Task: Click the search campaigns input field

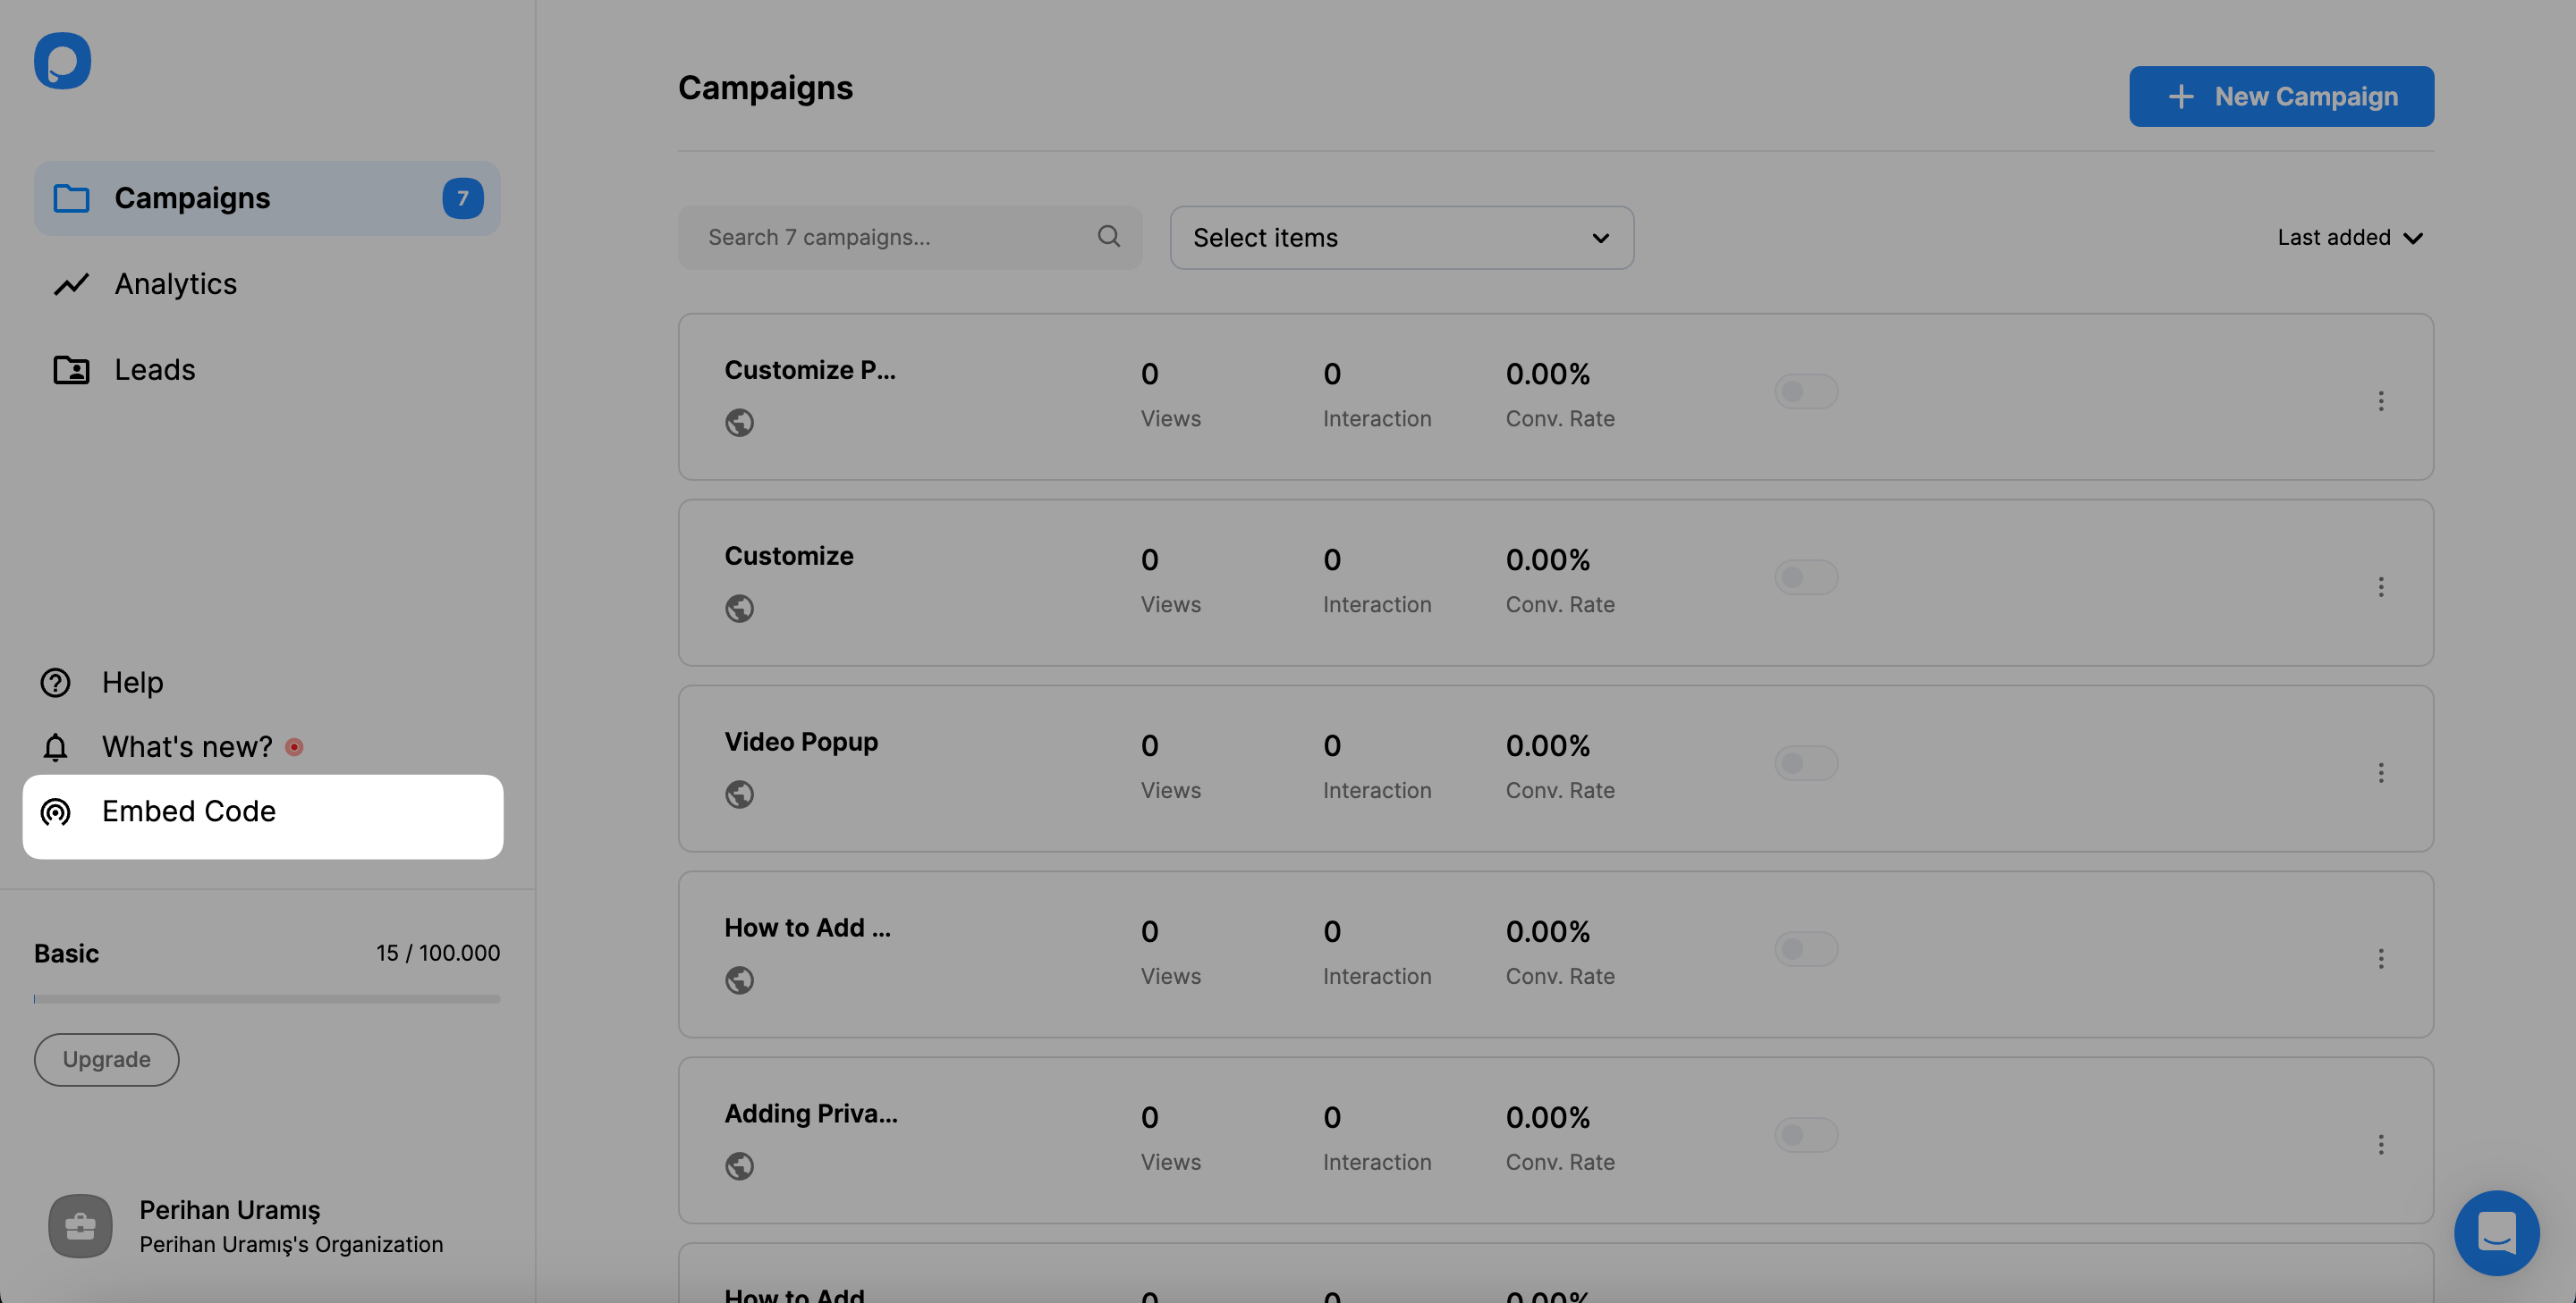Action: pos(910,236)
